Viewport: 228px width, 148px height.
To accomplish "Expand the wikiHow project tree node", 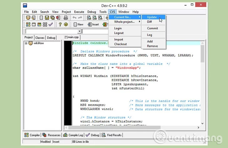I will click(x=26, y=43).
